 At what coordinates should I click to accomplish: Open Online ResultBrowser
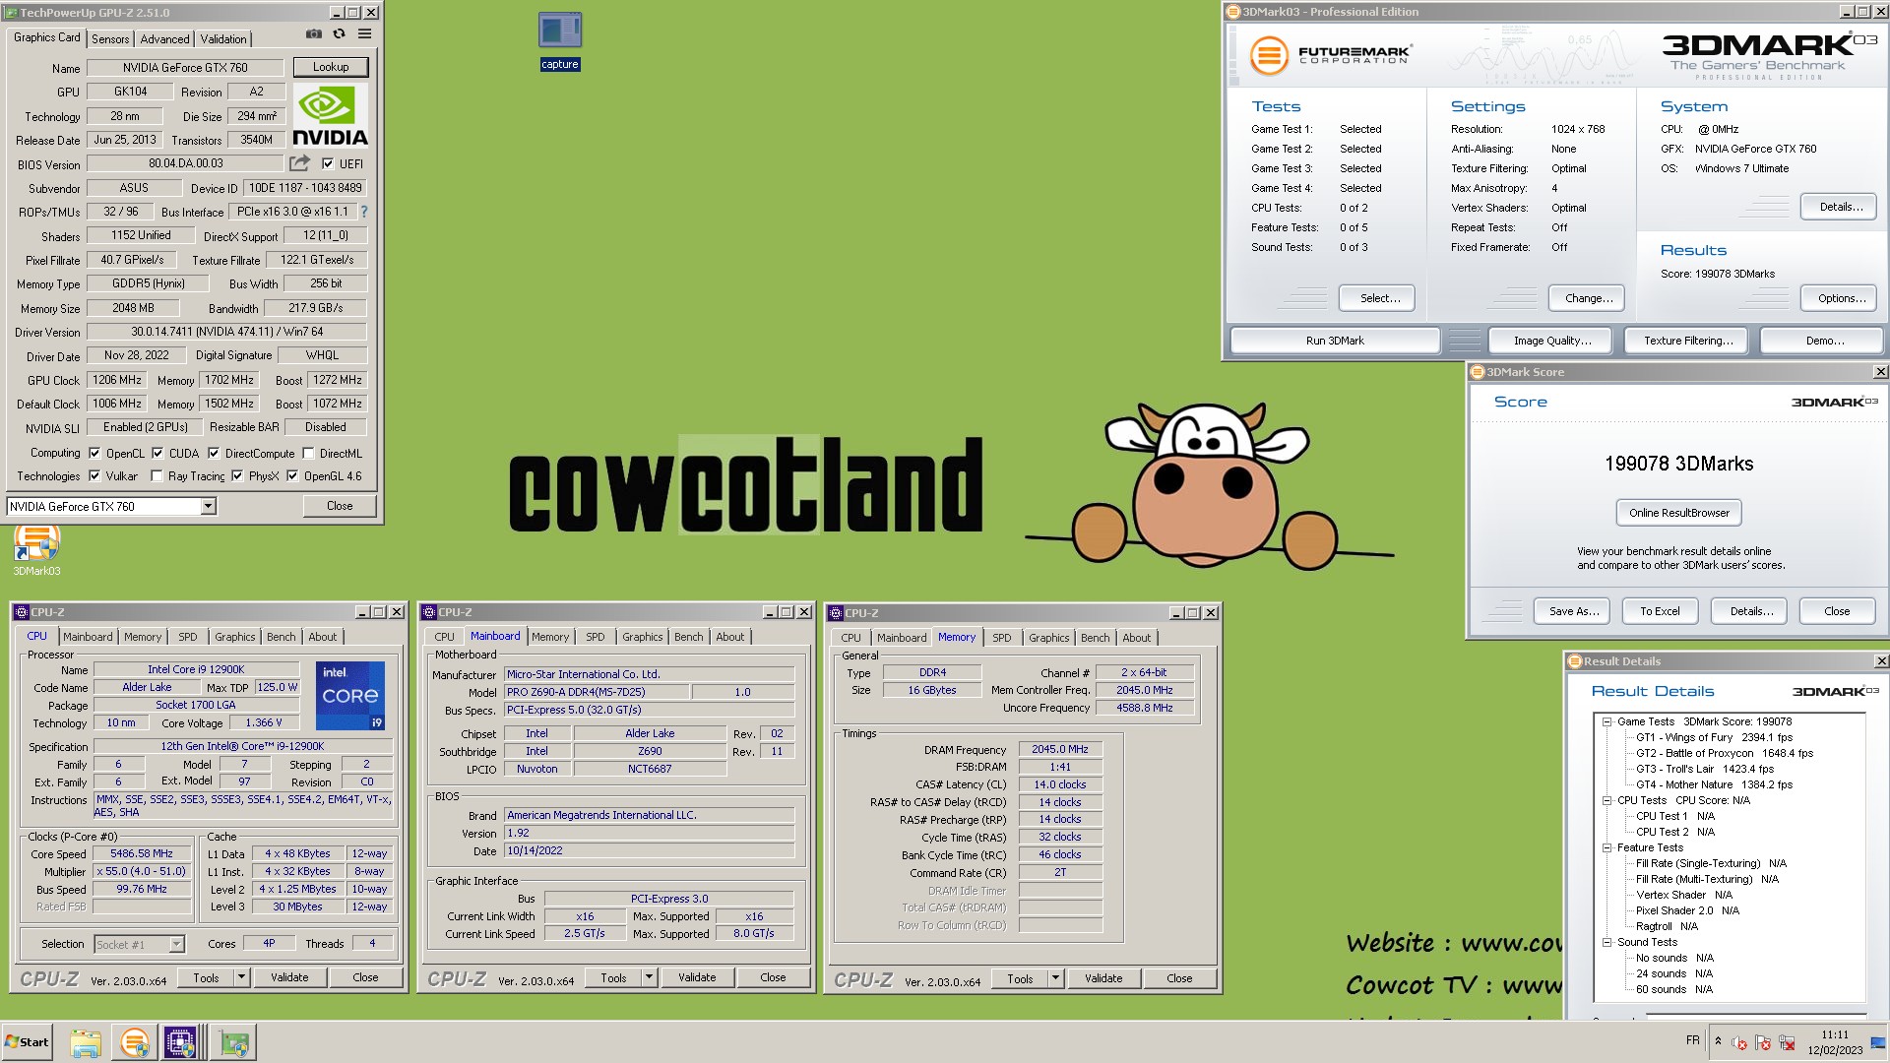[1678, 513]
